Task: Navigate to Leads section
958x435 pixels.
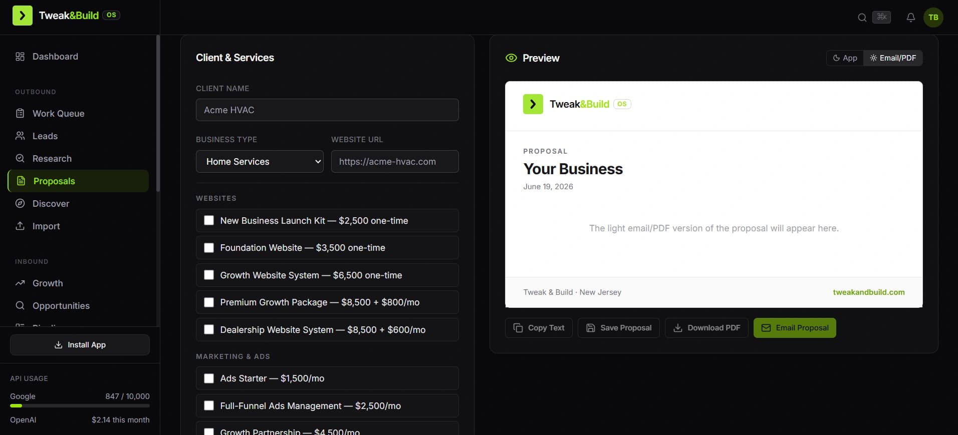Action: pos(78,136)
